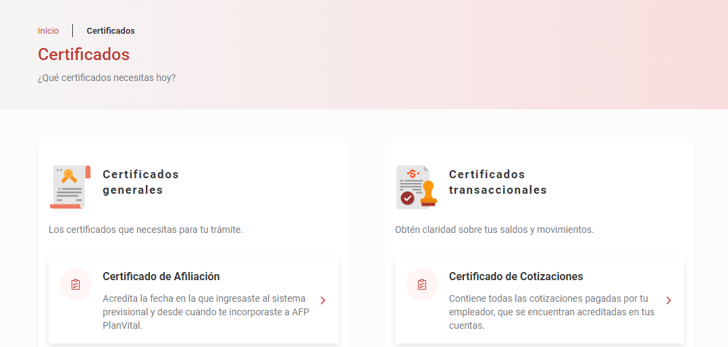Click the pink header banner background
The height and width of the screenshot is (347, 728).
tap(473, 61)
